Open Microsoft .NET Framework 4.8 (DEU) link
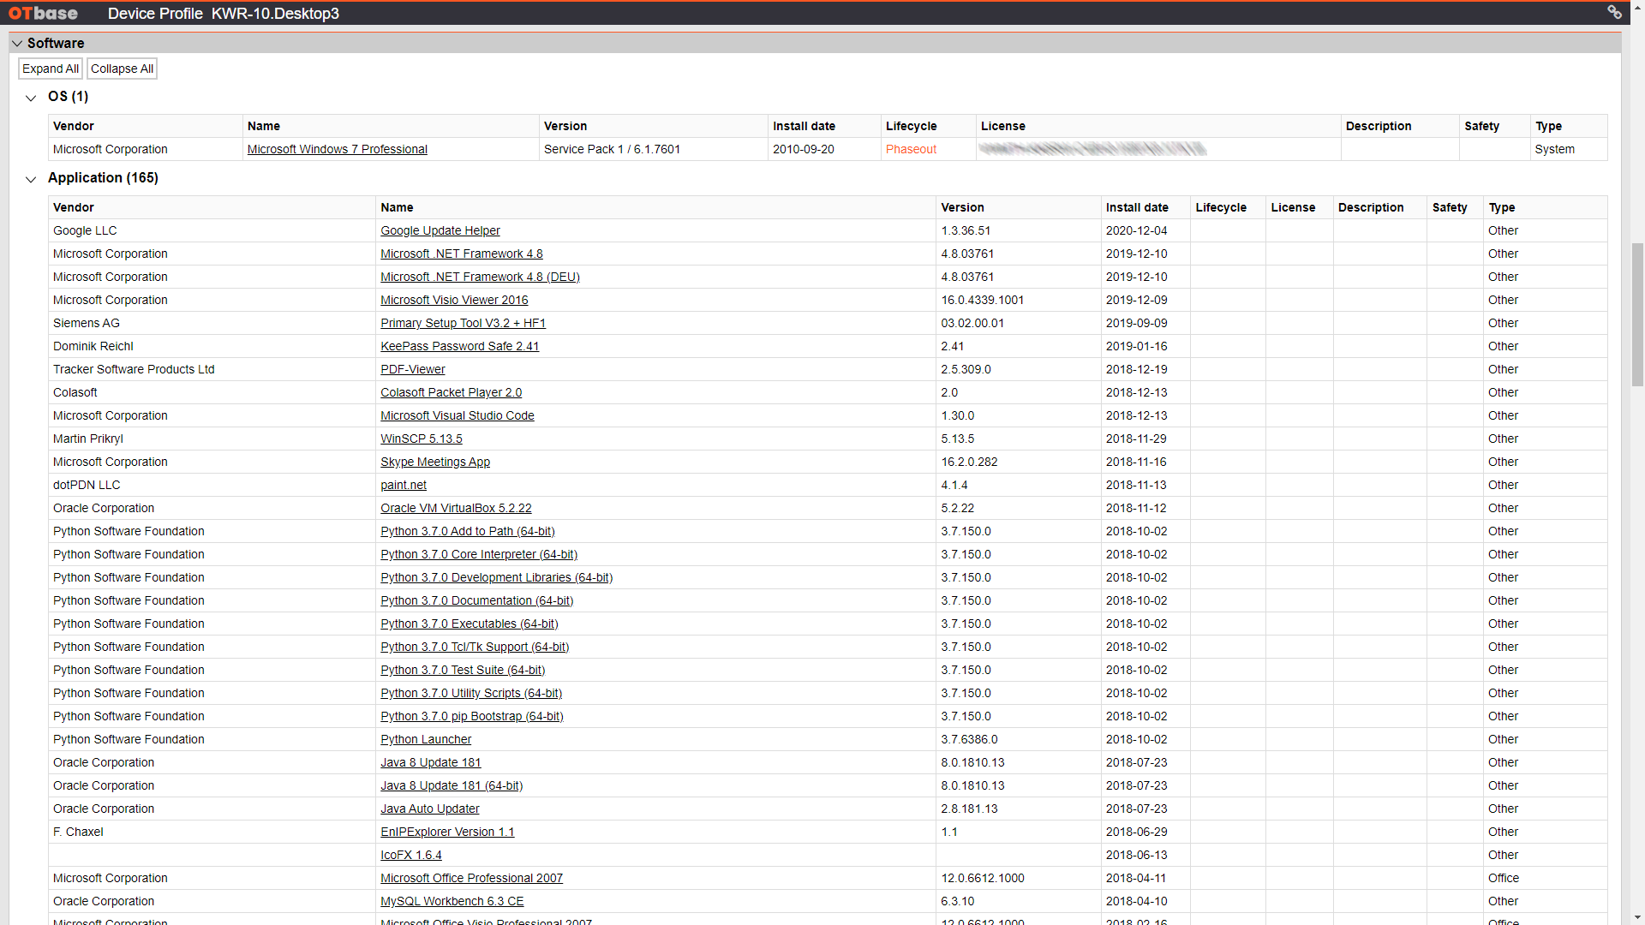 pos(480,277)
